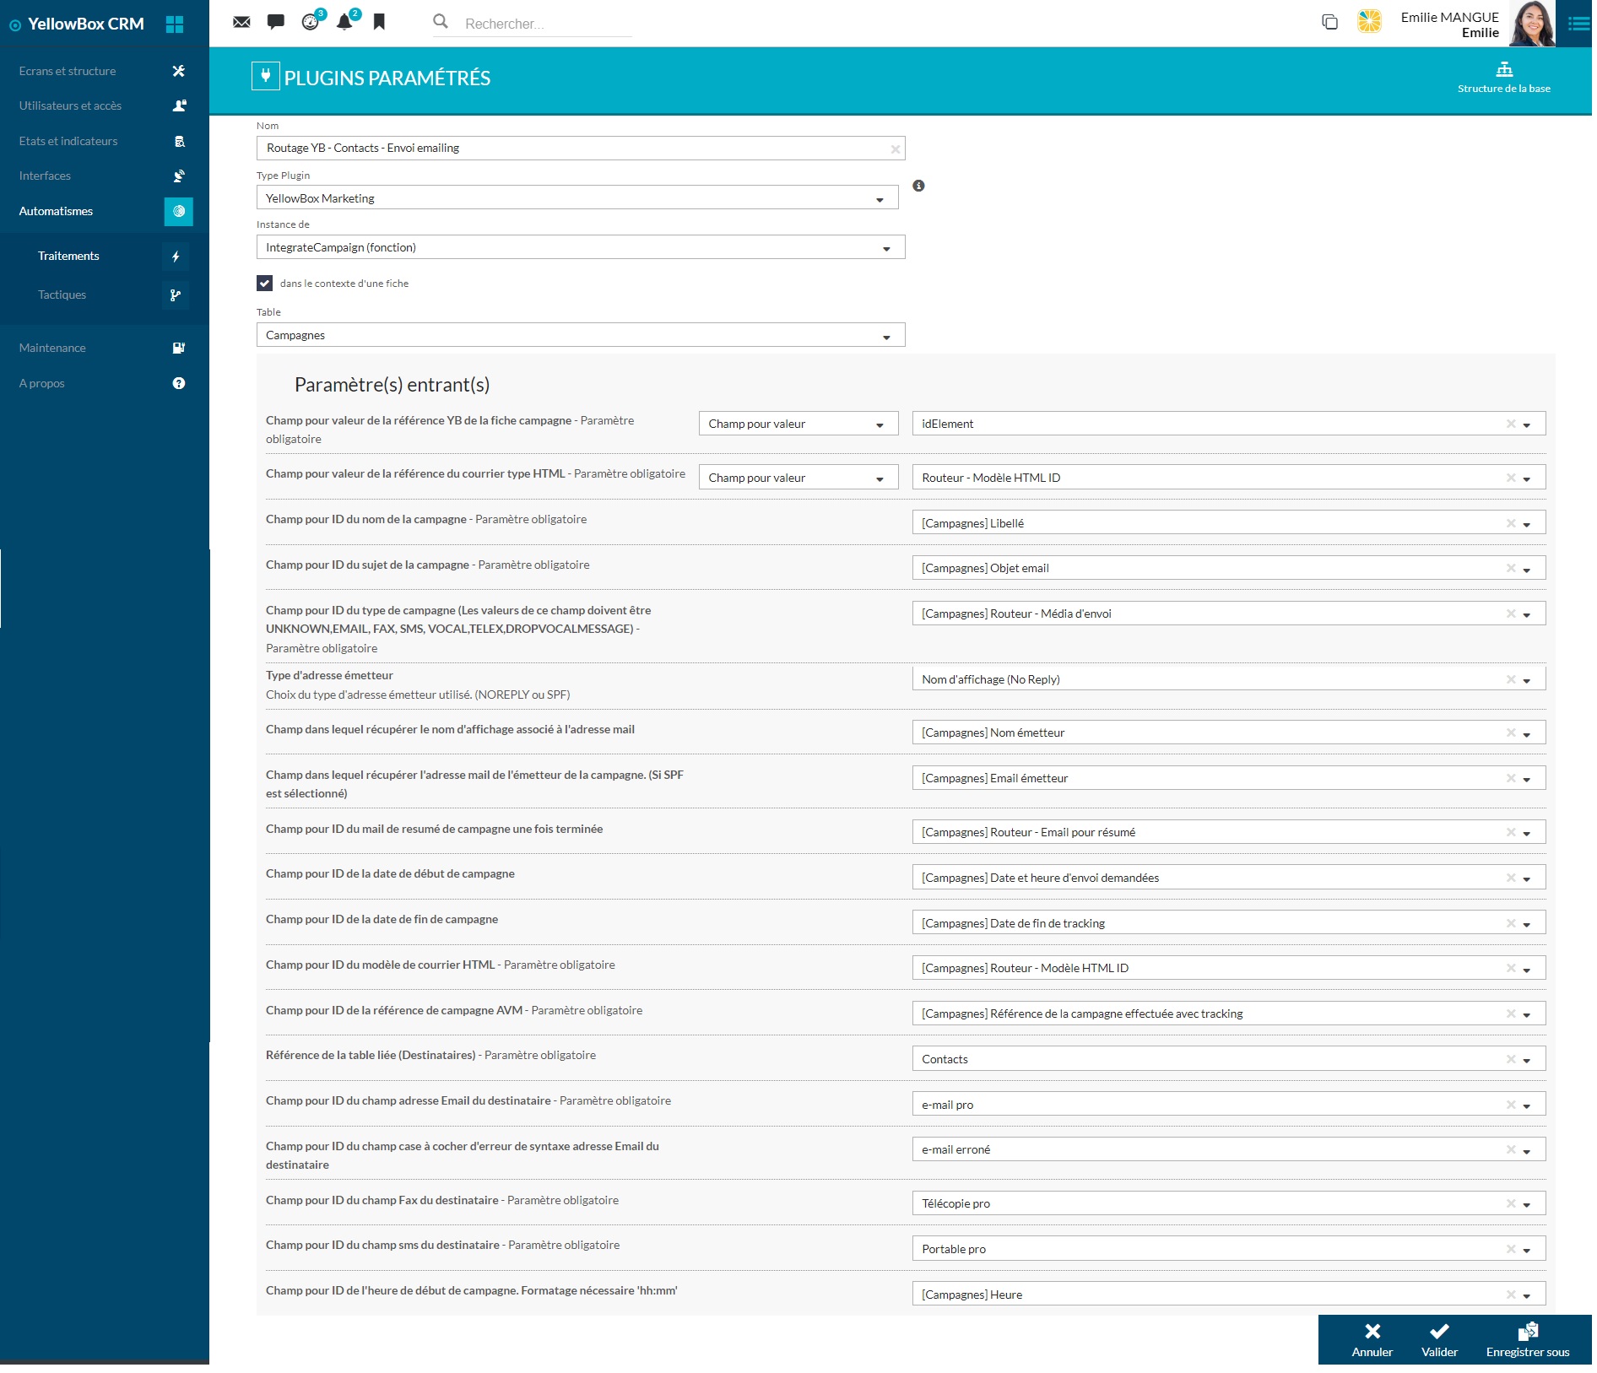Open the Instance de dropdown
The image size is (1597, 1373).
tap(886, 248)
